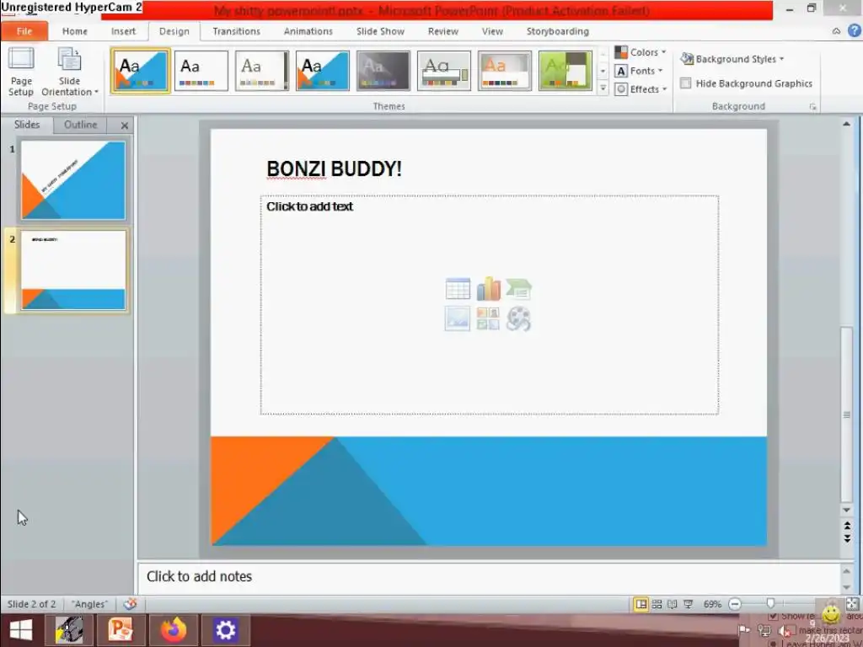The width and height of the screenshot is (863, 647).
Task: Open Settings gear in the taskbar
Action: (x=226, y=630)
